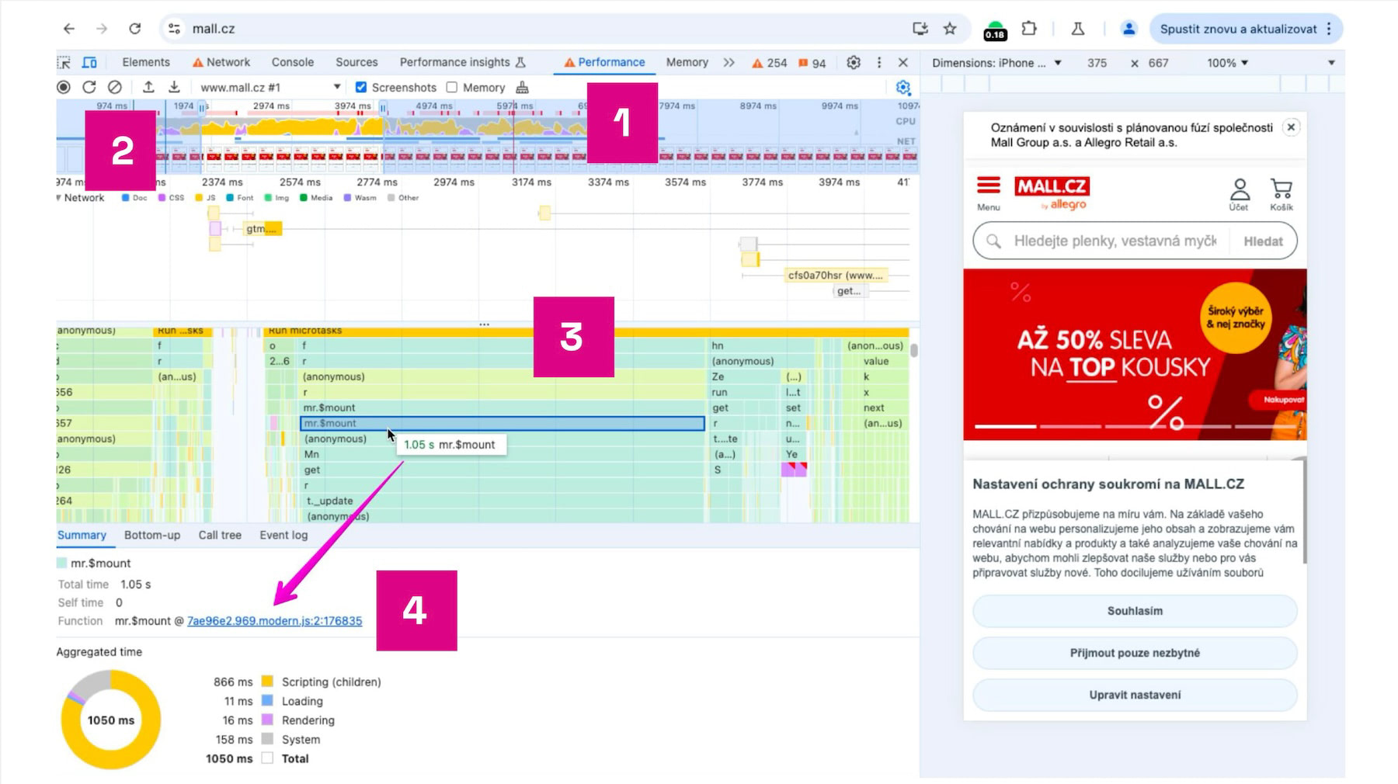Click the Souhlasím consent button
This screenshot has width=1398, height=784.
tap(1134, 611)
